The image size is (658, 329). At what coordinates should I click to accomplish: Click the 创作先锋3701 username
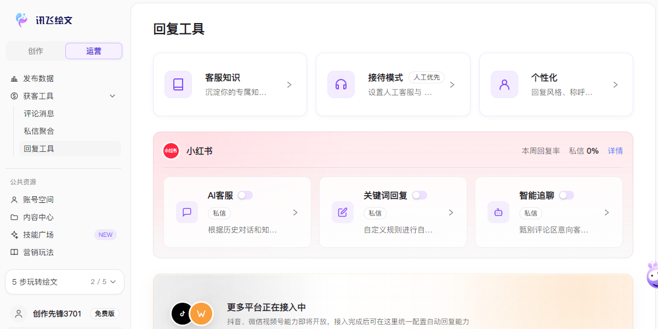click(x=57, y=314)
